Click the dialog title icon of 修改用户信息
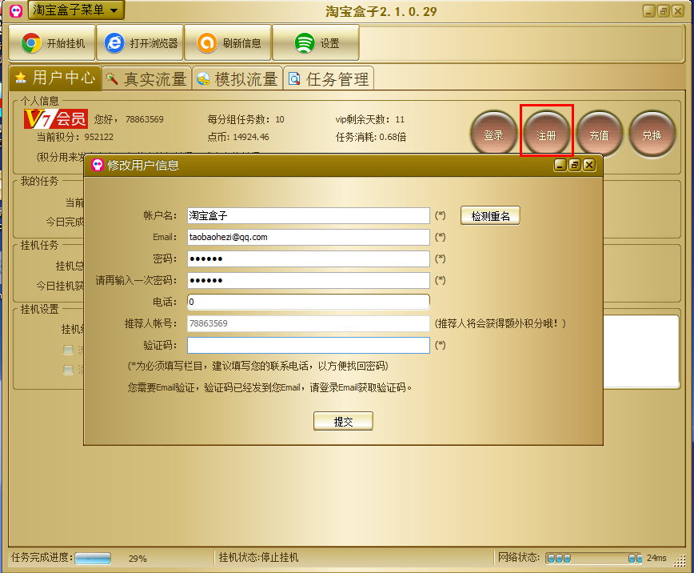 click(x=98, y=166)
